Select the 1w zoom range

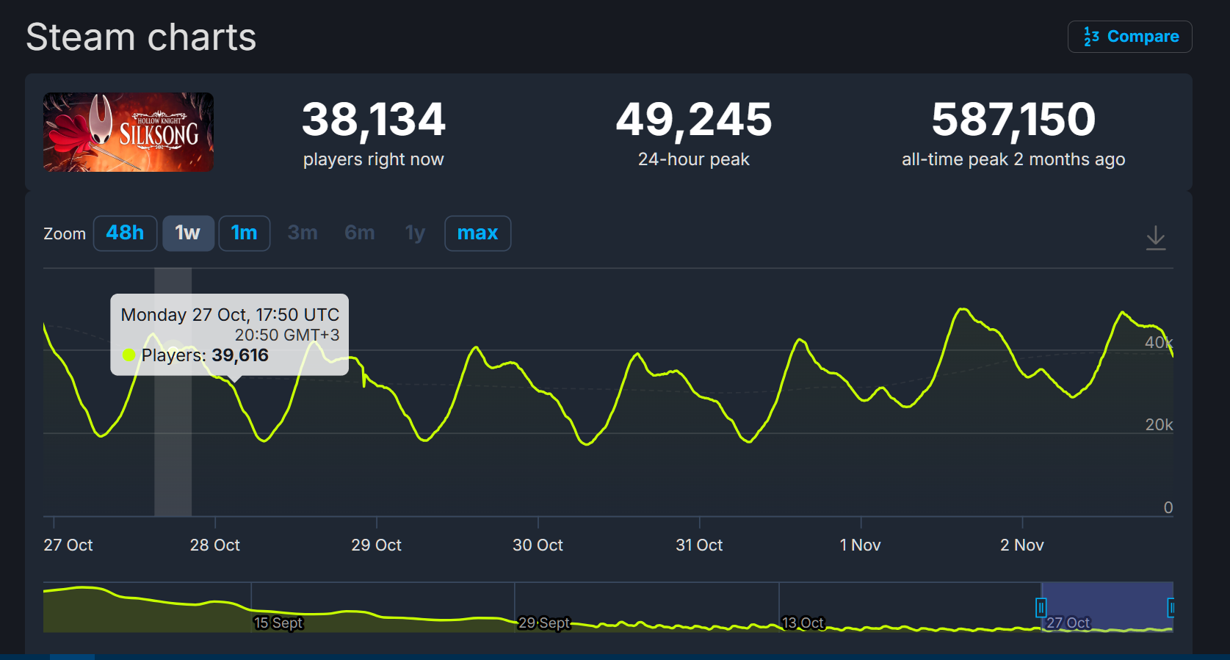tap(188, 233)
